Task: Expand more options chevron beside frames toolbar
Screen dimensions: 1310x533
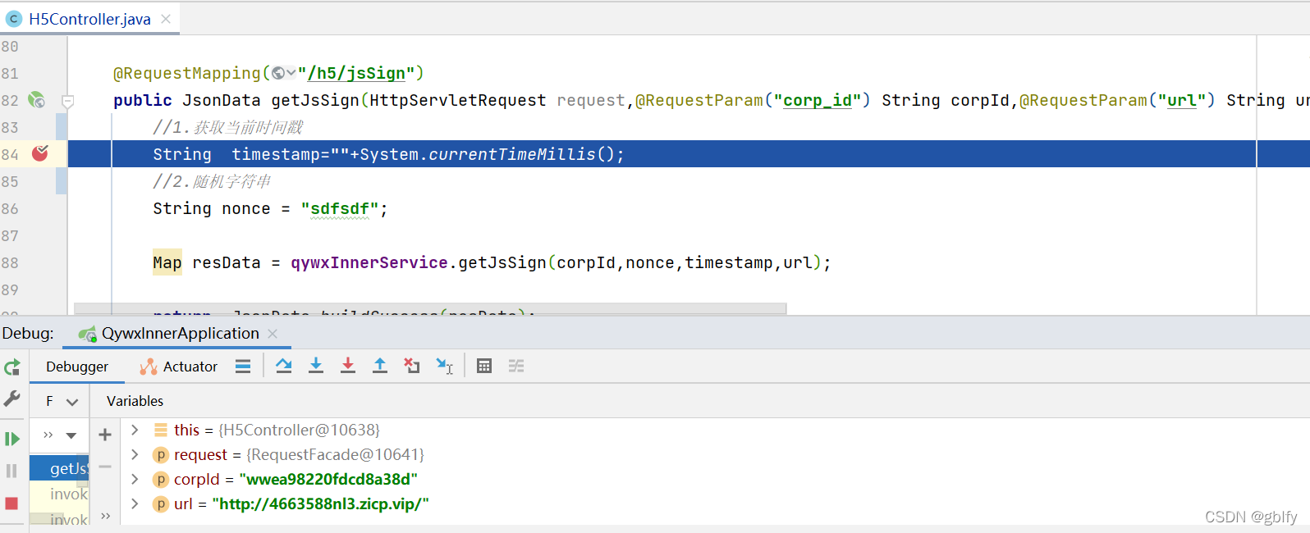Action: [48, 435]
